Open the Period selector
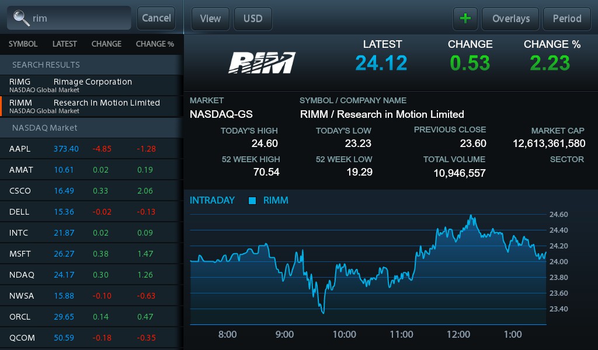Image resolution: width=598 pixels, height=350 pixels. click(567, 18)
